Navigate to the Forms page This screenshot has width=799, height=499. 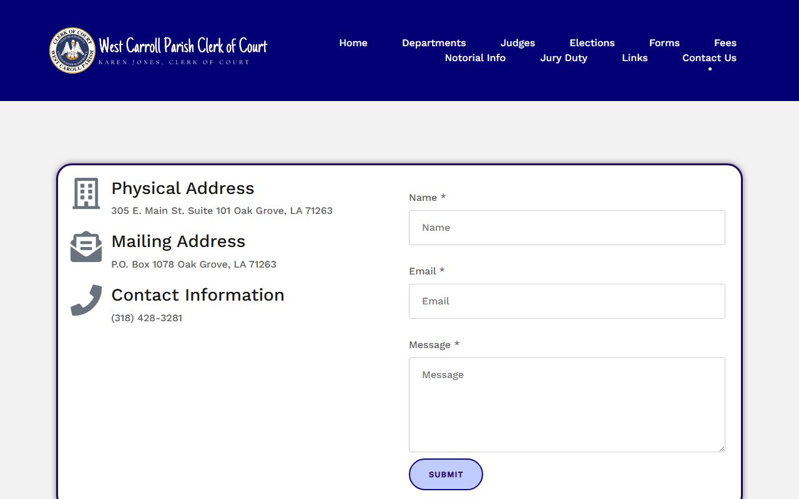(664, 43)
